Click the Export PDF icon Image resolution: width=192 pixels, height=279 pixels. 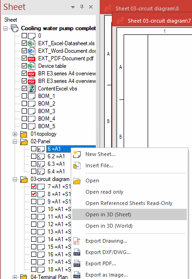(x=77, y=263)
